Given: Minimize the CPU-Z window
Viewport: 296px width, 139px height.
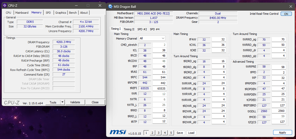Looking at the screenshot, I should tap(76, 5).
